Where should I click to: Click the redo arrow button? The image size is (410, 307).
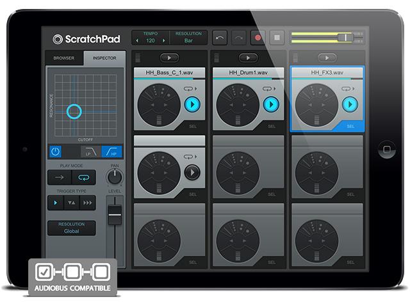[239, 38]
